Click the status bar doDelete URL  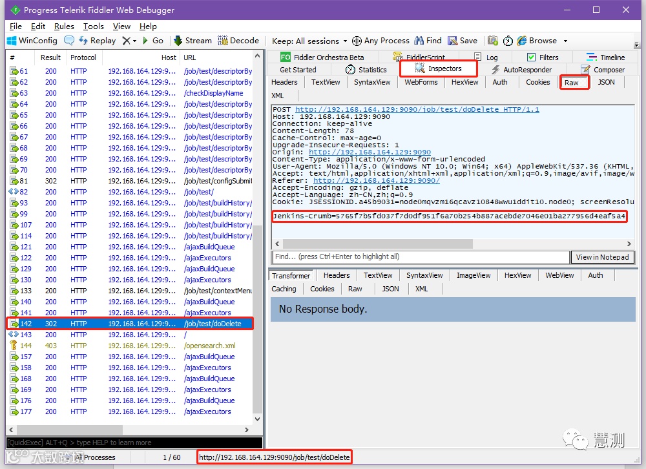(274, 457)
